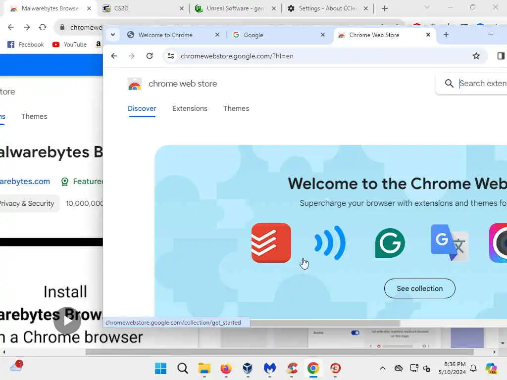Image resolution: width=507 pixels, height=380 pixels.
Task: Click the network icon in the system tray
Action: pos(414,368)
